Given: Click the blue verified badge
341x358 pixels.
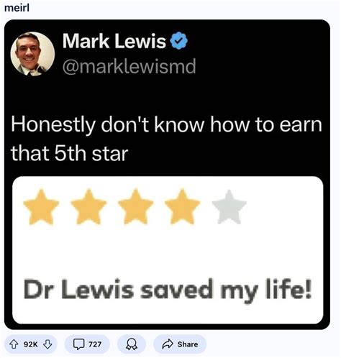Looking at the screenshot, I should tap(179, 41).
